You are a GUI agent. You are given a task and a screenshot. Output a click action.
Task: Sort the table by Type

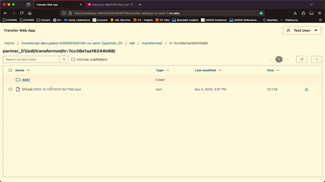pos(162,70)
